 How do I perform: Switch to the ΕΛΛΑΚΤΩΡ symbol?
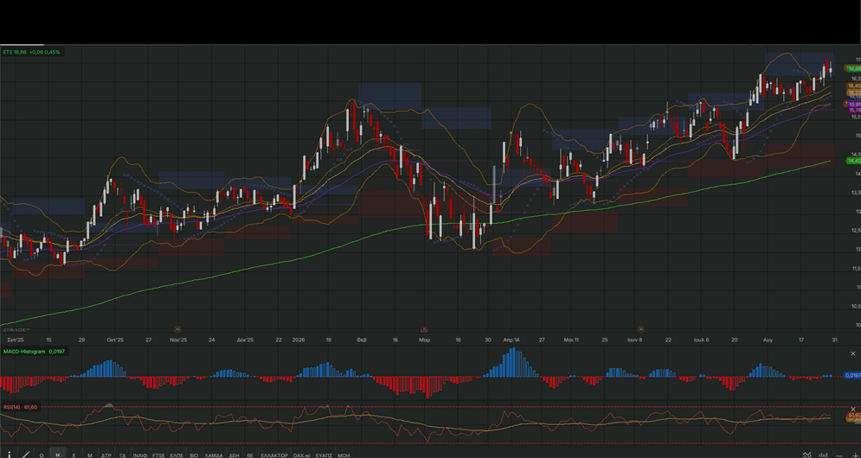pos(274,455)
